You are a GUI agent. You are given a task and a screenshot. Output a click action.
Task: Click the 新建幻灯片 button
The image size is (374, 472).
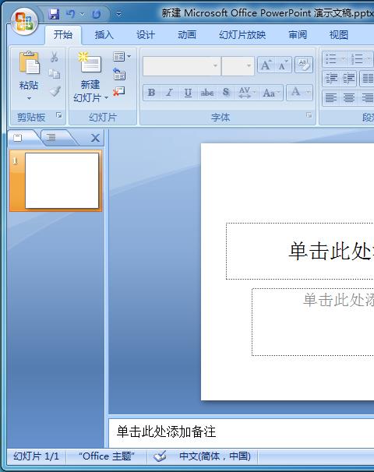pos(90,77)
